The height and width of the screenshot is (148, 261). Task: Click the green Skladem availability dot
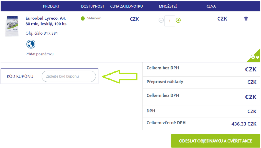[83, 18]
